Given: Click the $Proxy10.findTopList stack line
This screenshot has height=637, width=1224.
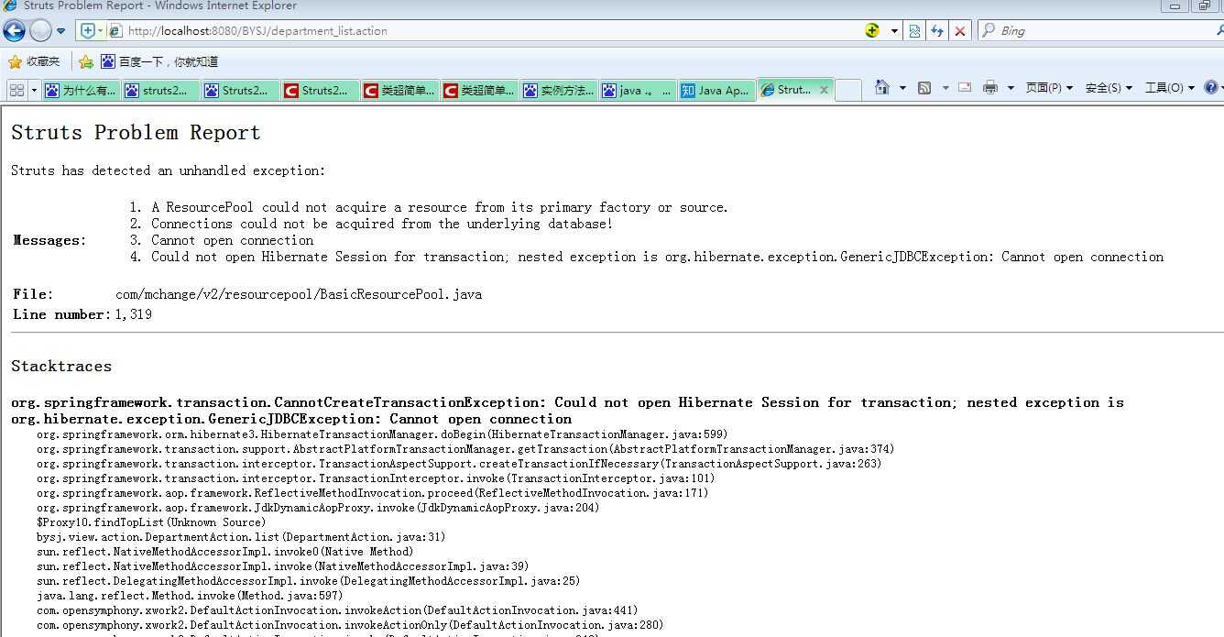Looking at the screenshot, I should [x=151, y=522].
